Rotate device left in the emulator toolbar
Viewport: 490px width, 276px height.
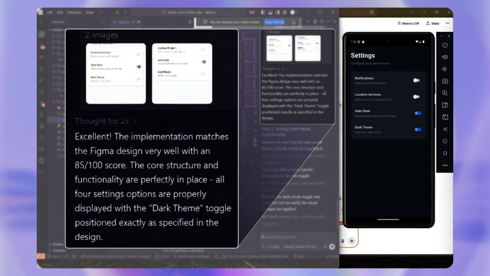445,105
